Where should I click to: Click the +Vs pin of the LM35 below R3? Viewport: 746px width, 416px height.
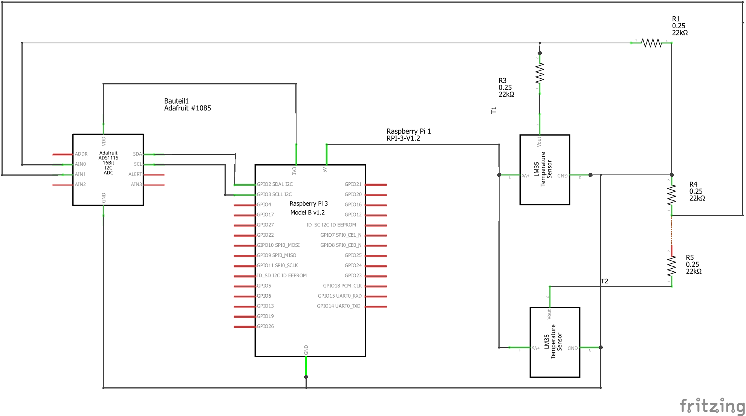tap(510, 175)
